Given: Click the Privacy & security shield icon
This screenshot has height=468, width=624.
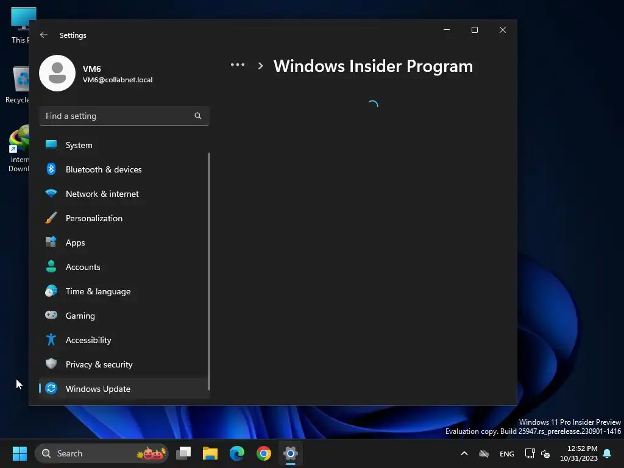Looking at the screenshot, I should coord(51,364).
